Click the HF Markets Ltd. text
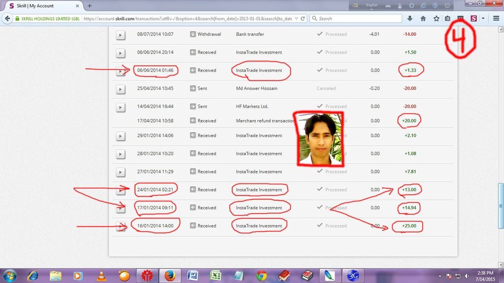Screen dimensions: 504x283 (252, 106)
